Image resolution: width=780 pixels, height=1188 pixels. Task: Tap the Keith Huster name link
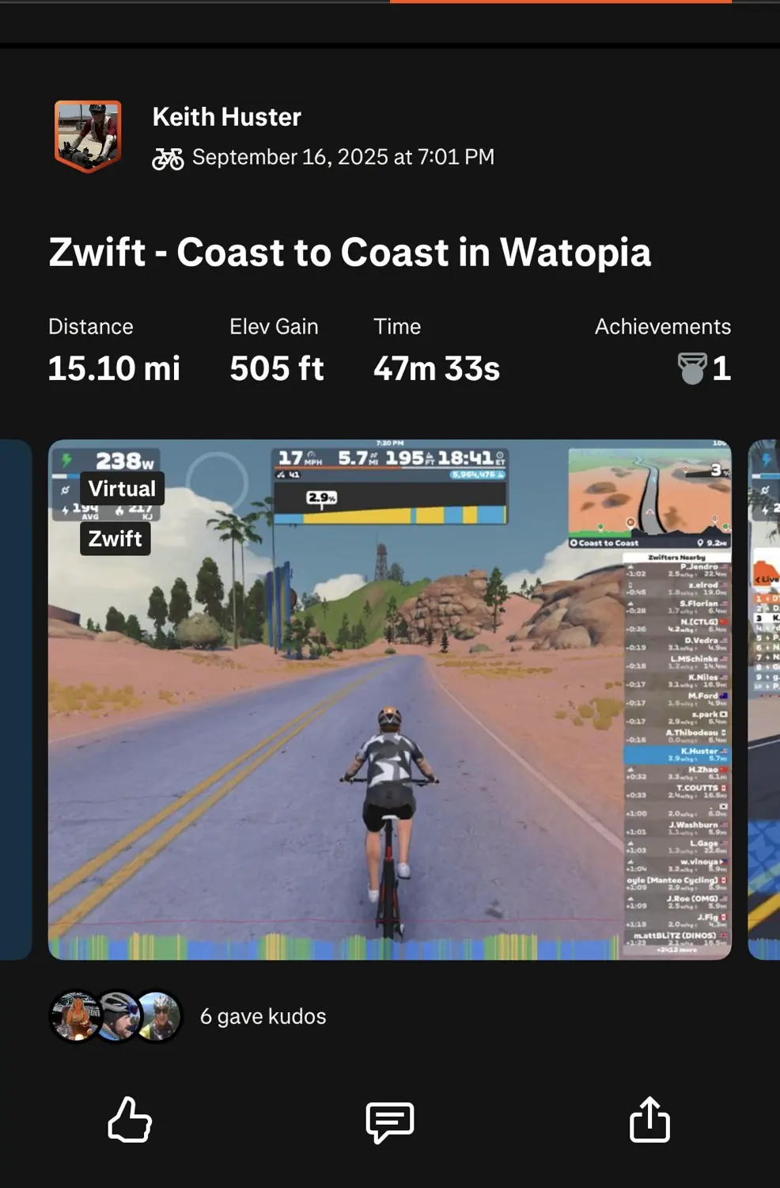pyautogui.click(x=227, y=117)
